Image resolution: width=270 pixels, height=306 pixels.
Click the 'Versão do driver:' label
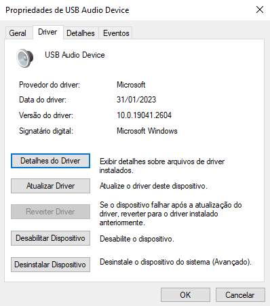[46, 115]
